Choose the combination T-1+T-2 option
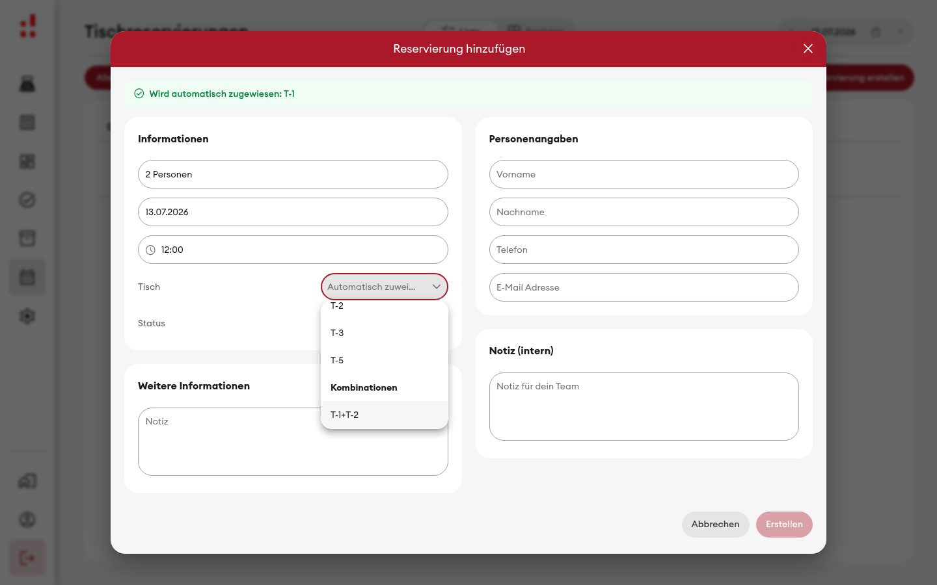Screen dimensions: 937x585 click(385, 415)
